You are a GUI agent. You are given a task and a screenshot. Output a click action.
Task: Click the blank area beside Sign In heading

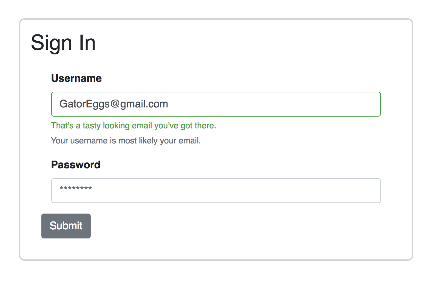253,43
